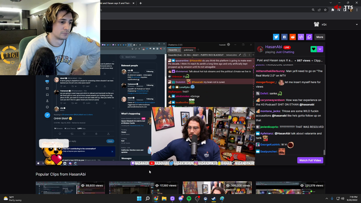Click the "Popular Clips from HasanAbi" heading
The height and width of the screenshot is (203, 361).
click(60, 174)
